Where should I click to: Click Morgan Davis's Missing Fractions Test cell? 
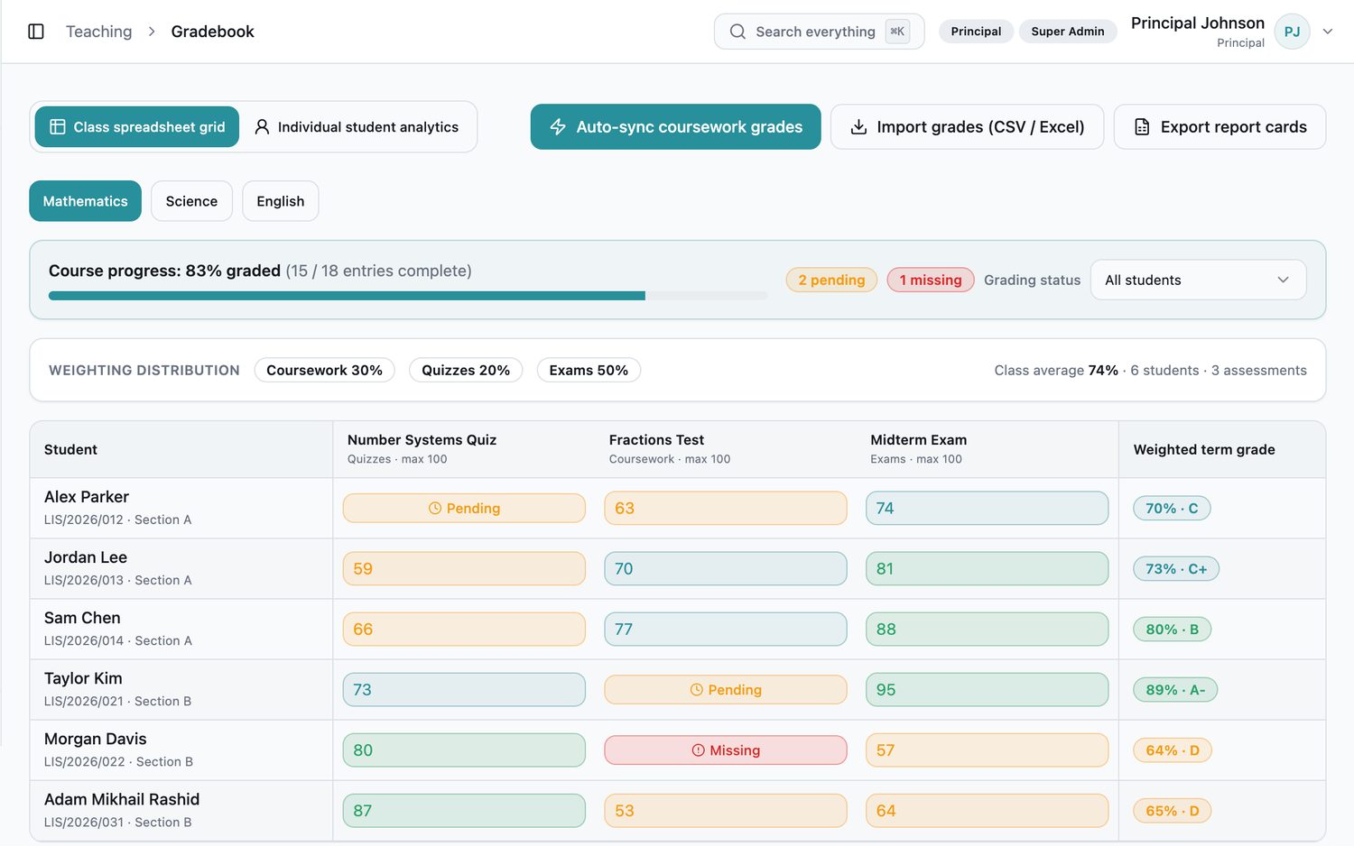(726, 750)
